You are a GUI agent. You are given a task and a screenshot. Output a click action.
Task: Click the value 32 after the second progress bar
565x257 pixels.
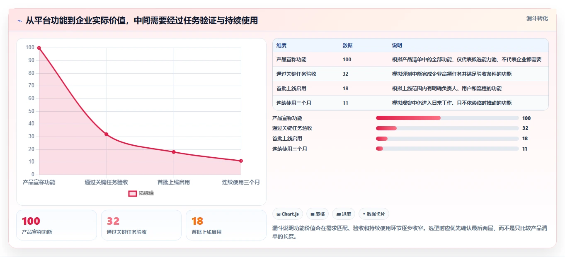tap(525, 128)
